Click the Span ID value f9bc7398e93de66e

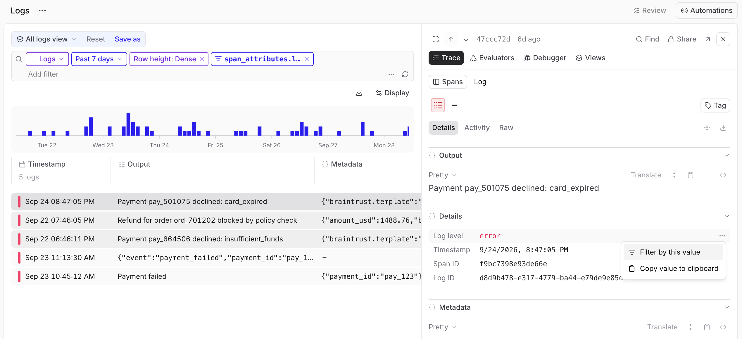513,264
